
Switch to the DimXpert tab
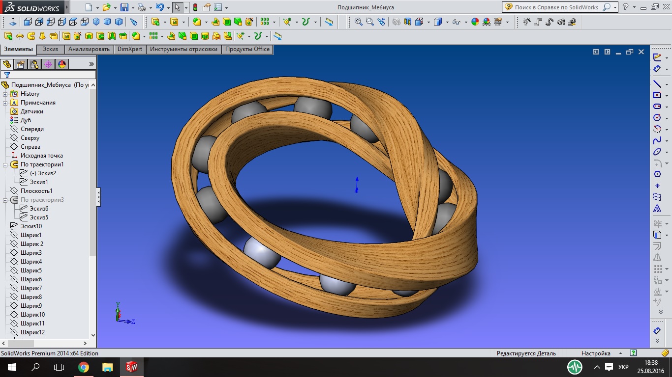[x=130, y=49]
